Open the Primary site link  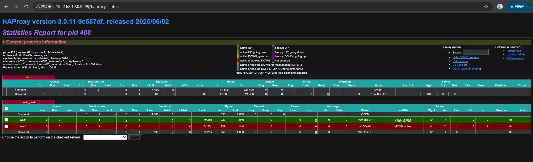click(514, 51)
